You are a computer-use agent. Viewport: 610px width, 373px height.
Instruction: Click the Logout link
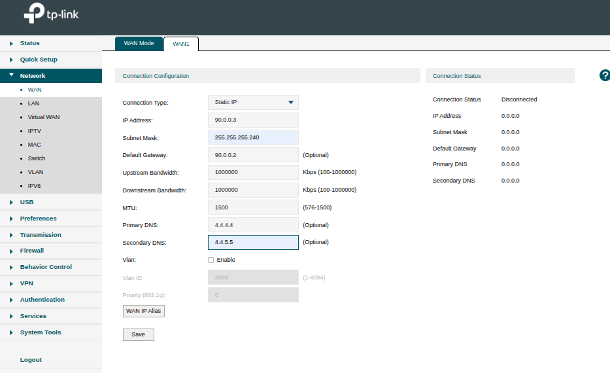click(x=31, y=360)
